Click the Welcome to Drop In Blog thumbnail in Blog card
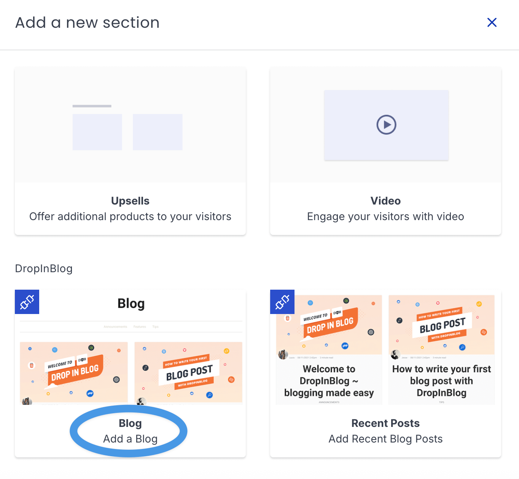 [74, 372]
